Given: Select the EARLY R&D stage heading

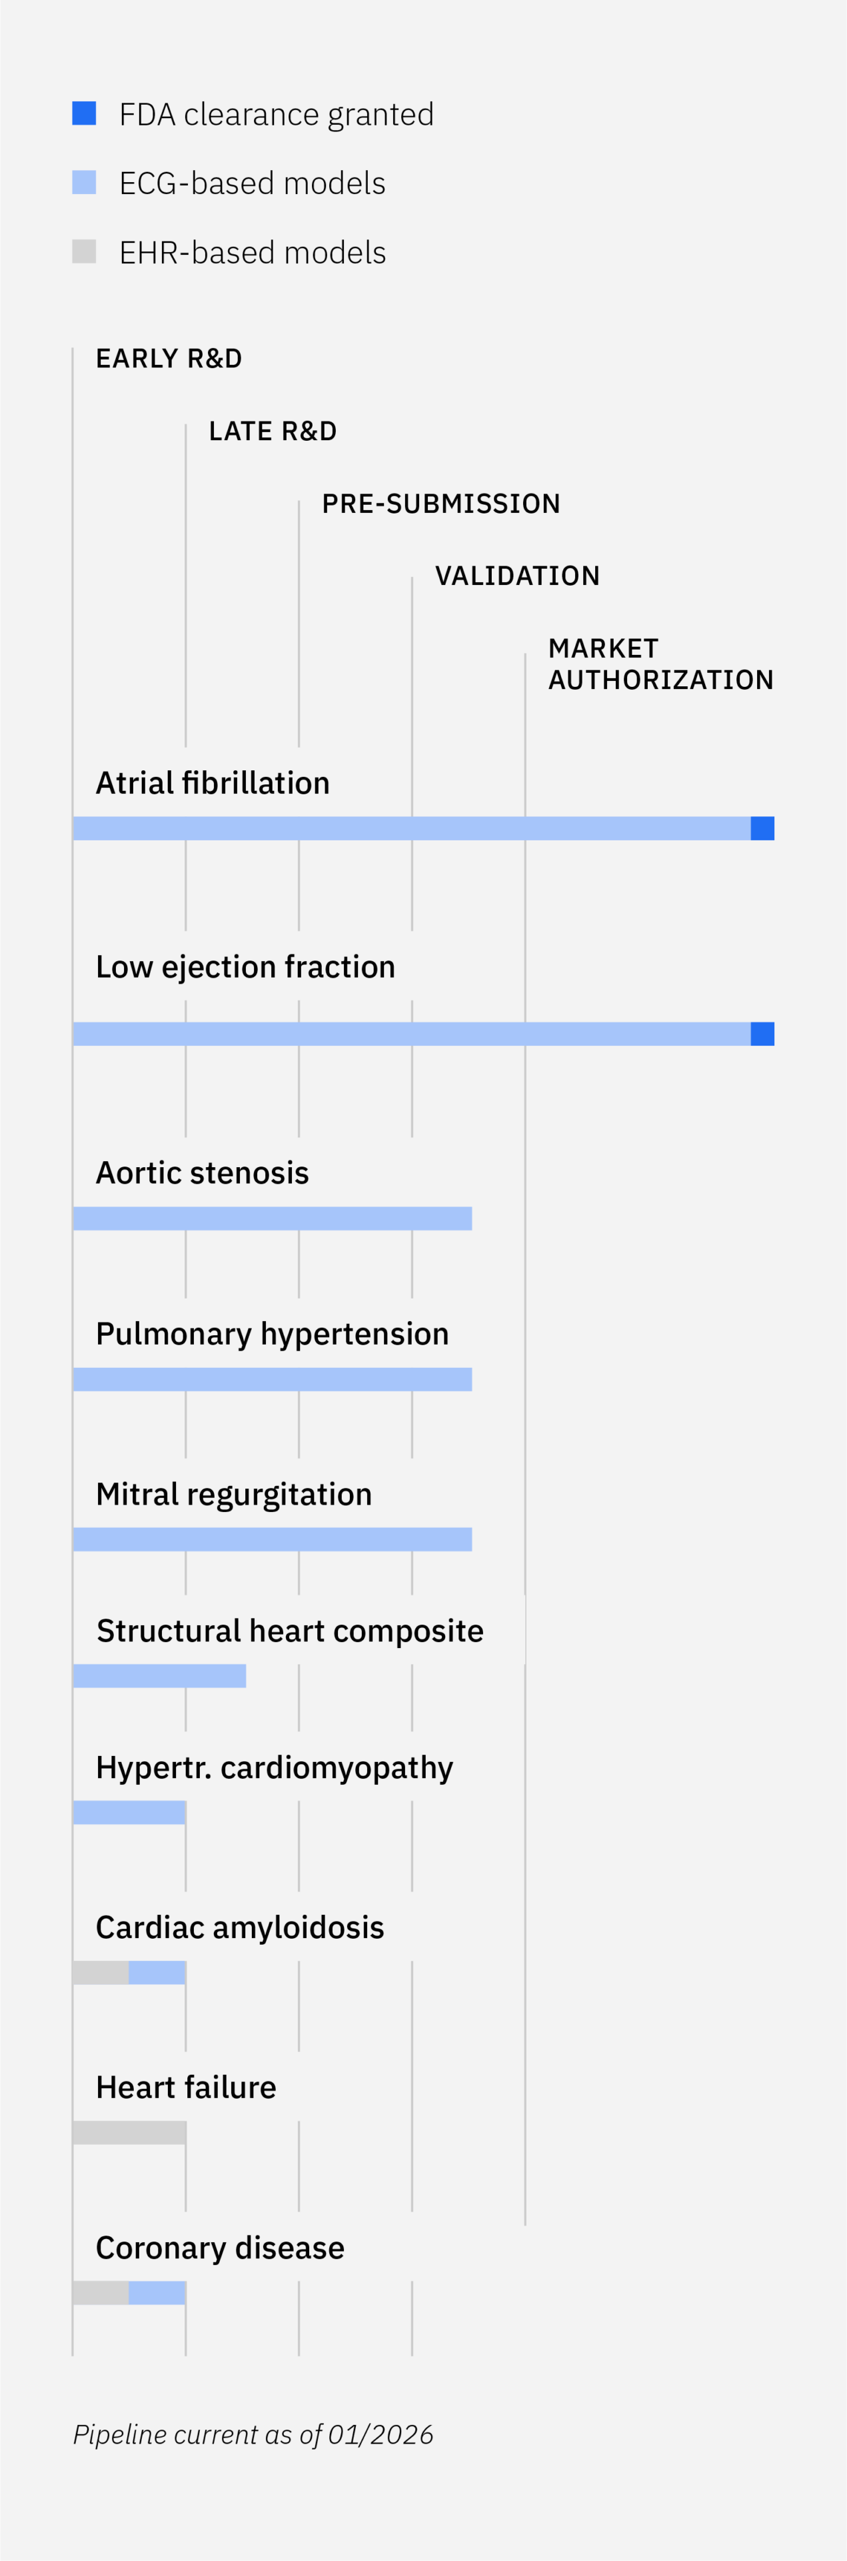Looking at the screenshot, I should pyautogui.click(x=169, y=359).
